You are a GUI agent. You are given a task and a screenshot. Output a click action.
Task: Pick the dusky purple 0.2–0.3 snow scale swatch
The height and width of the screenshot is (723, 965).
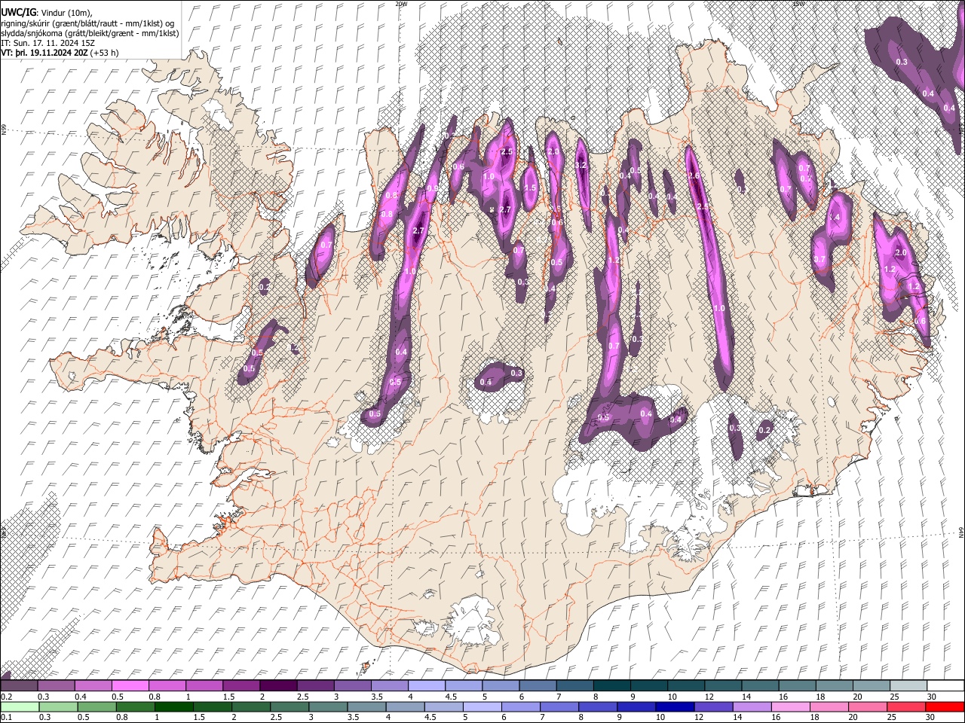[x=19, y=685]
